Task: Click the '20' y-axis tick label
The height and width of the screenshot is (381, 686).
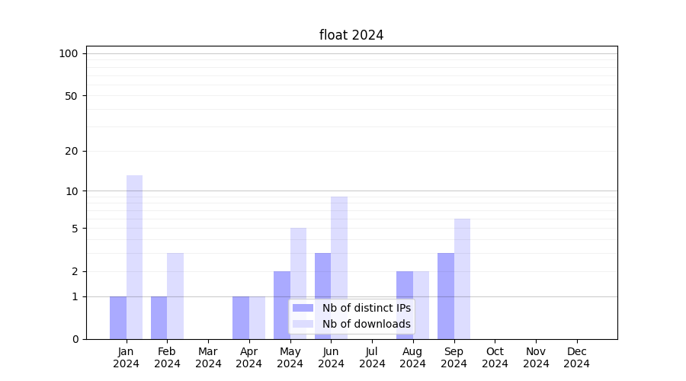Action: tap(72, 151)
